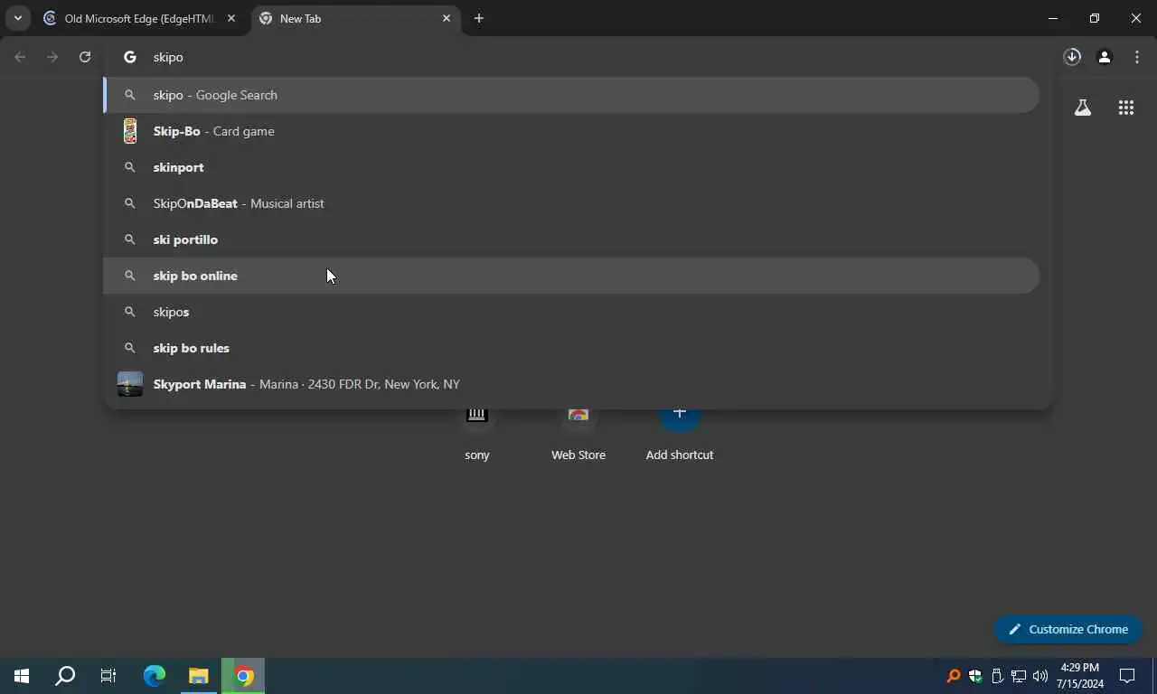Select skip bo rules suggestion

pyautogui.click(x=571, y=348)
